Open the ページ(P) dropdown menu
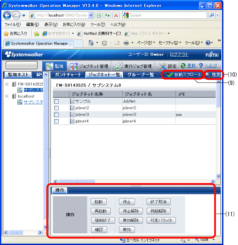Screen dimensions: 238x245 [146, 42]
